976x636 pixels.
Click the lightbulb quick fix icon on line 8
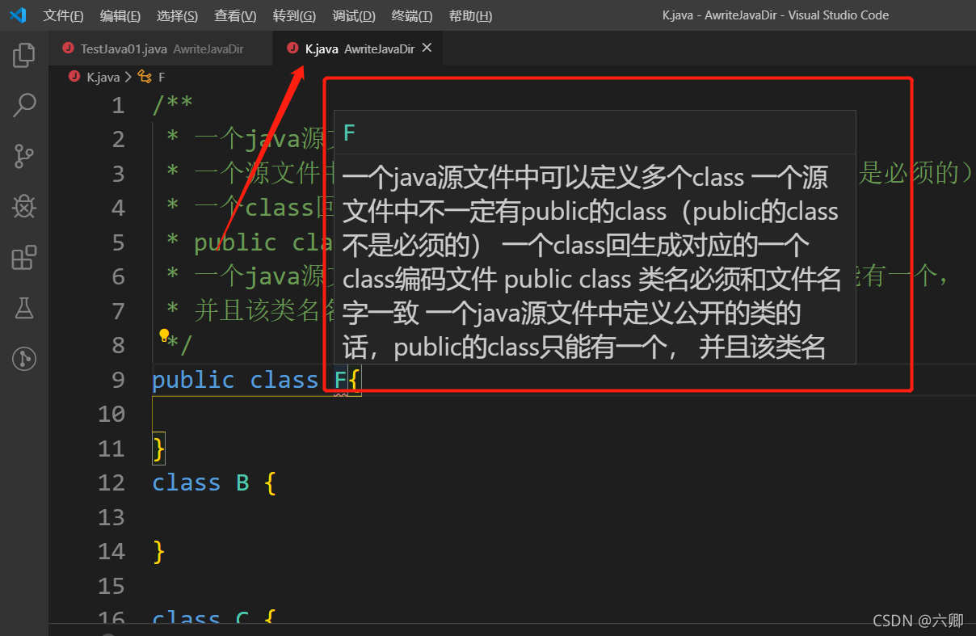click(x=164, y=335)
